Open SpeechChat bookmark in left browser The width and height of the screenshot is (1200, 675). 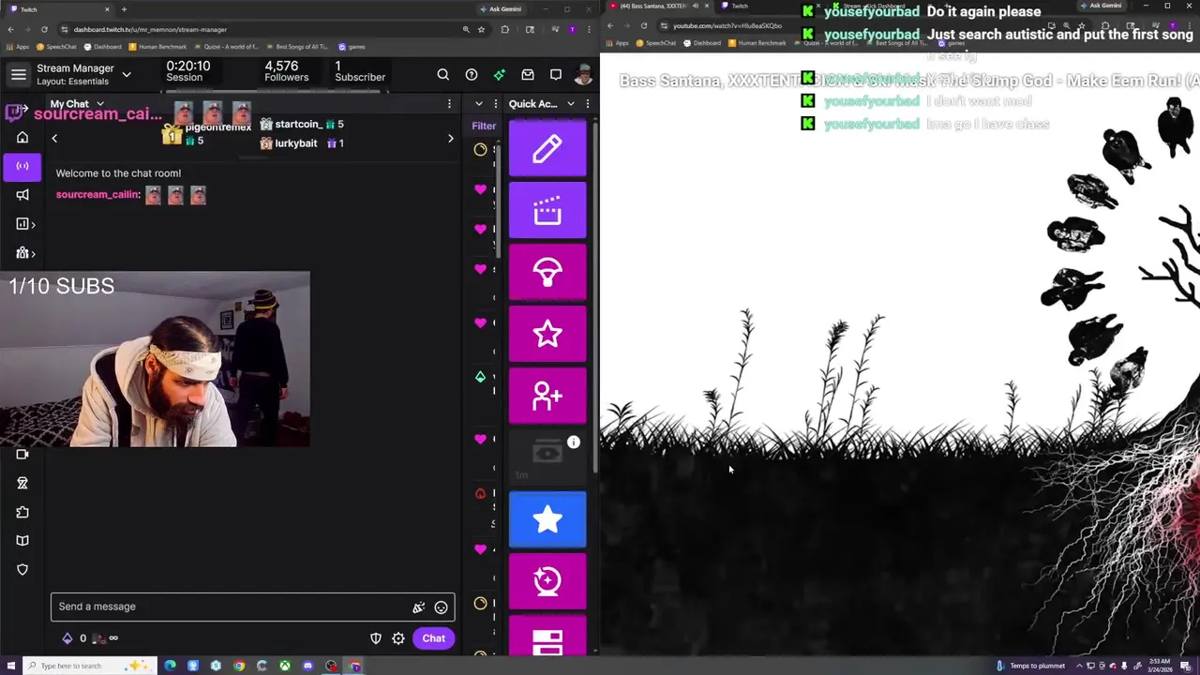[57, 47]
